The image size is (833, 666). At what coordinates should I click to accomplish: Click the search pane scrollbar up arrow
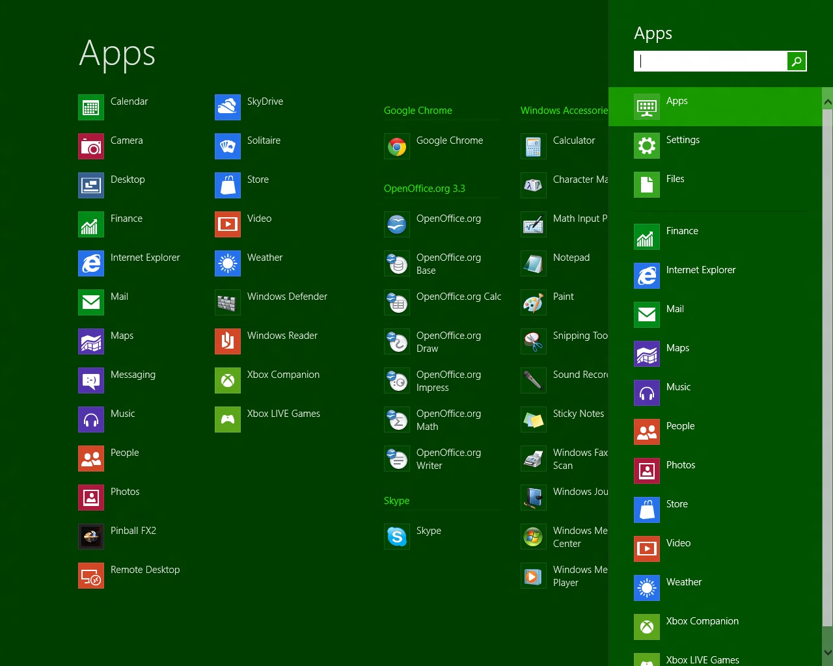[828, 102]
